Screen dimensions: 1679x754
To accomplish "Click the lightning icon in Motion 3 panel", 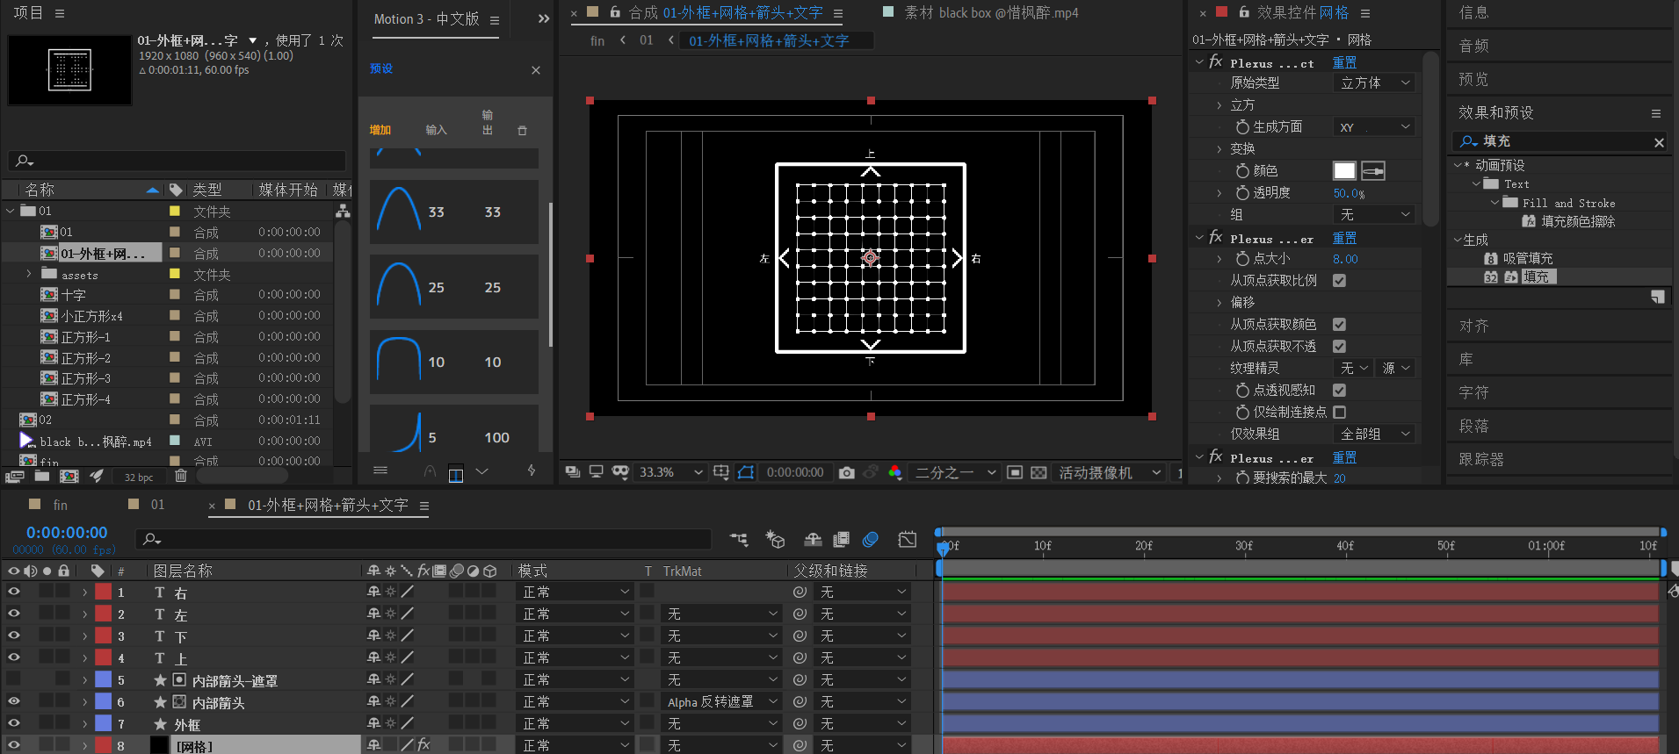I will [532, 470].
